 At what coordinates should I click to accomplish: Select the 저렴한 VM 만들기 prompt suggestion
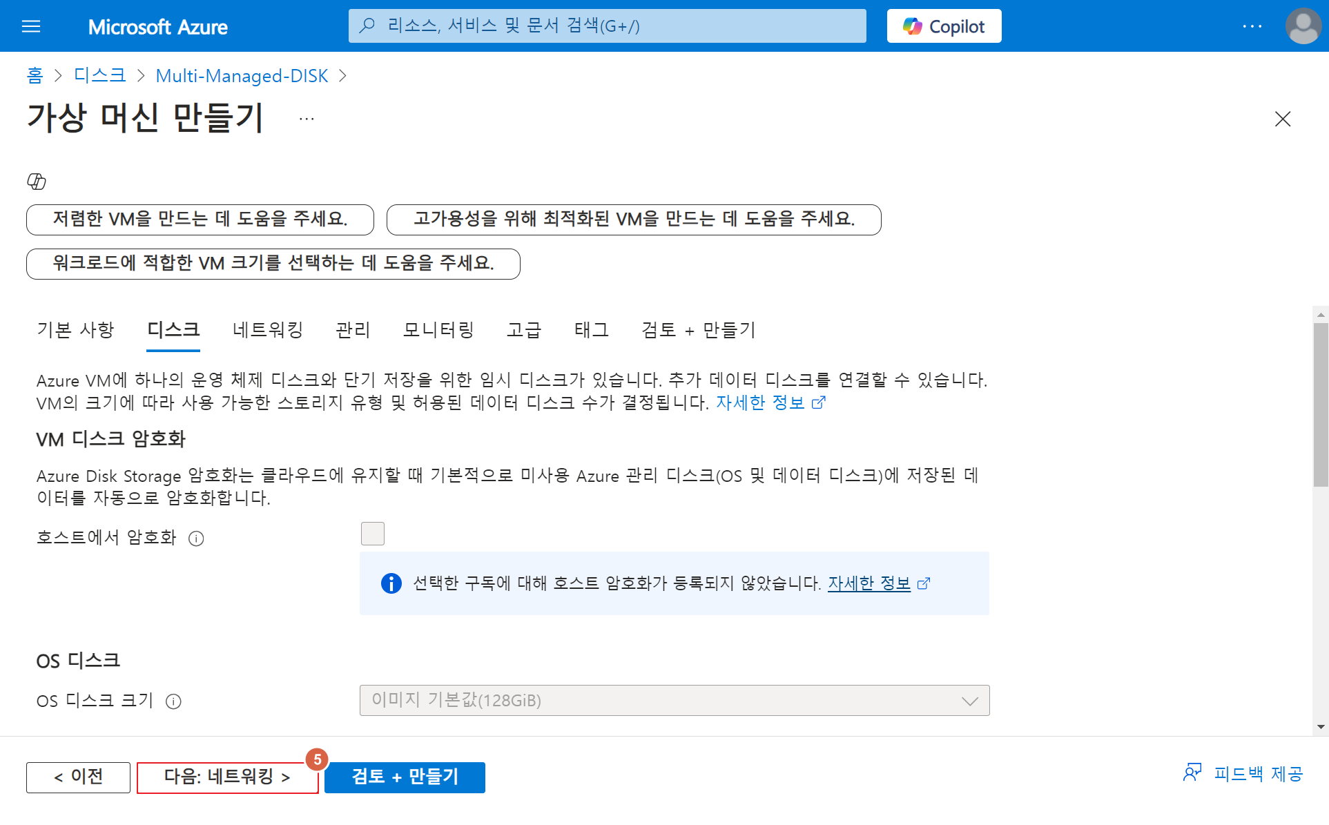(x=200, y=220)
